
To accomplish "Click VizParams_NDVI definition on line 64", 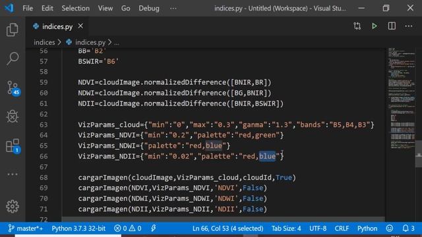I will click(x=181, y=135).
